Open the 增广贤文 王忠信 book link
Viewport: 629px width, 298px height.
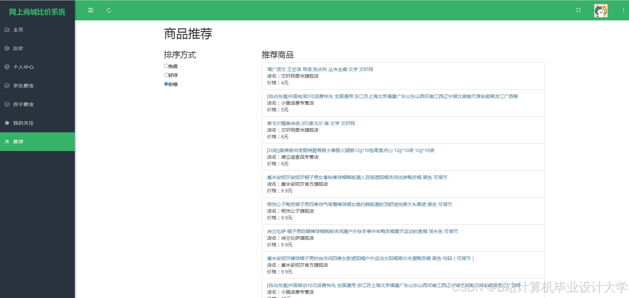(x=320, y=69)
